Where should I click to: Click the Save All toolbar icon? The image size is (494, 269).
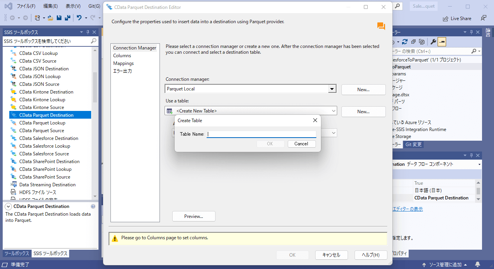pyautogui.click(x=67, y=18)
